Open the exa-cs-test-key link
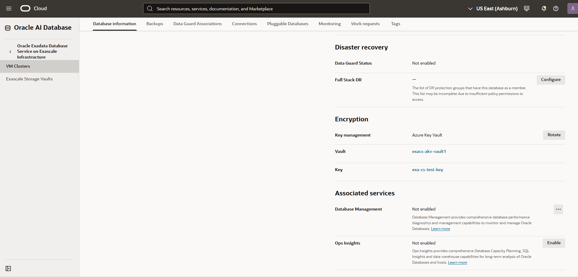Viewport: 578px width, 277px height. [428, 170]
